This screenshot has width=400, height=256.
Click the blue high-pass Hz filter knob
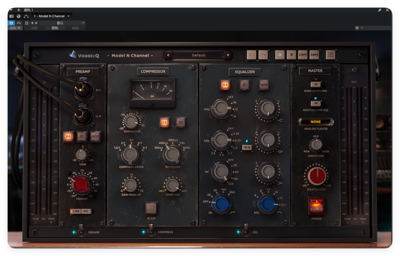click(x=221, y=204)
